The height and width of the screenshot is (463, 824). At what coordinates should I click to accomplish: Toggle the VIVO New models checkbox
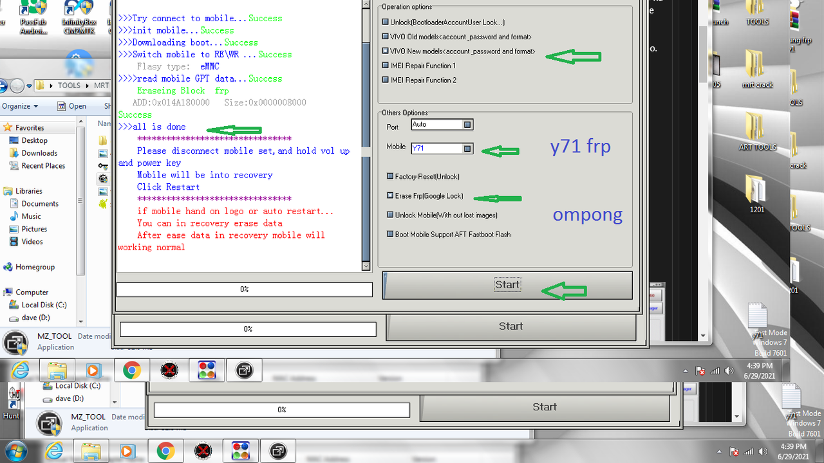386,51
